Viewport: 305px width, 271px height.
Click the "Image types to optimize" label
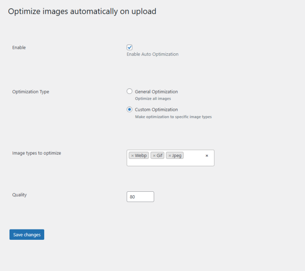tap(36, 153)
